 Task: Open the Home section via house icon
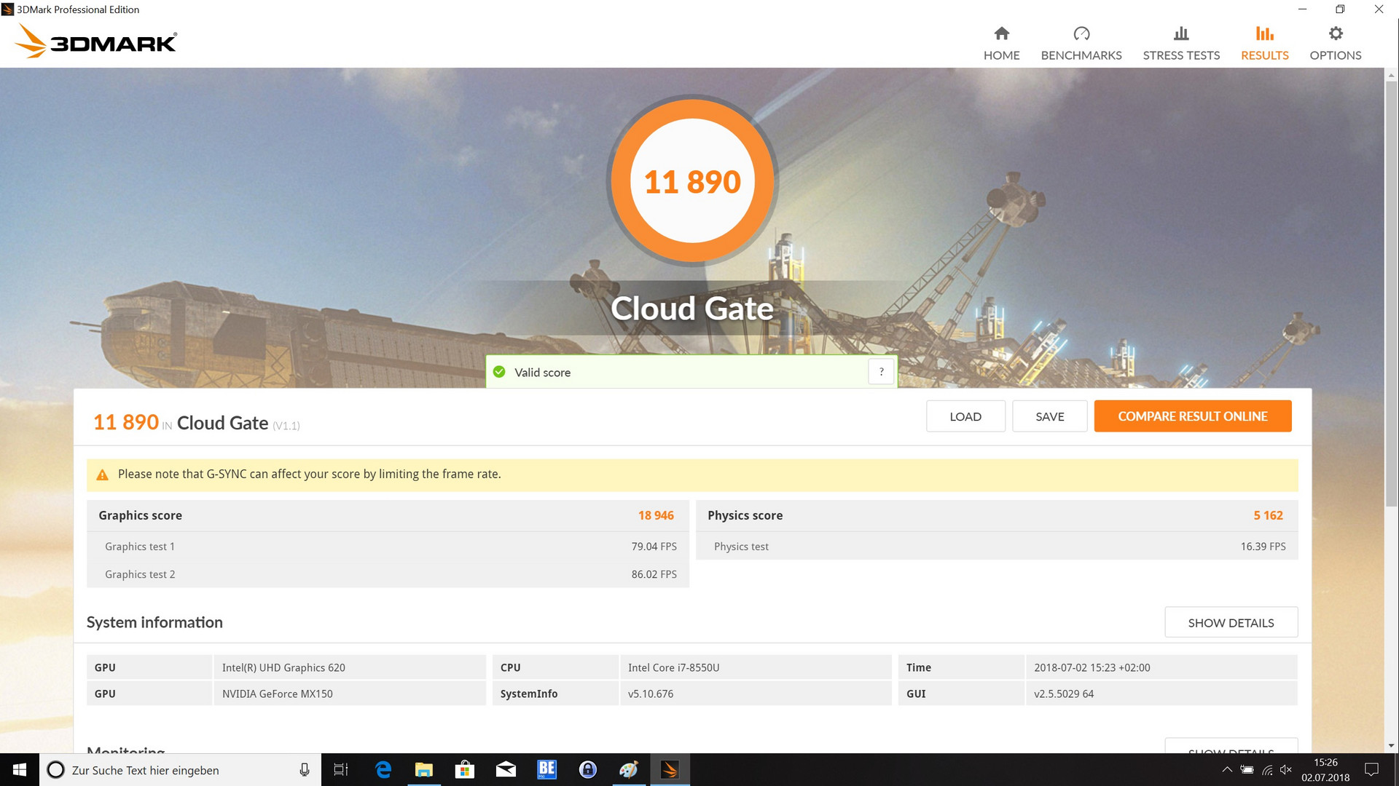point(1001,33)
